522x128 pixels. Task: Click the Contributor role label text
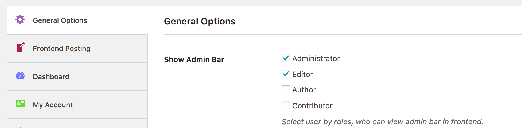[312, 106]
